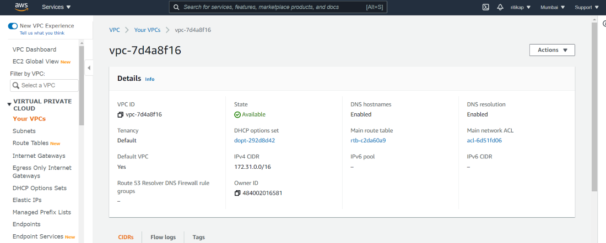The width and height of the screenshot is (606, 243).
Task: Copy the Owner ID with copy icon
Action: (237, 193)
